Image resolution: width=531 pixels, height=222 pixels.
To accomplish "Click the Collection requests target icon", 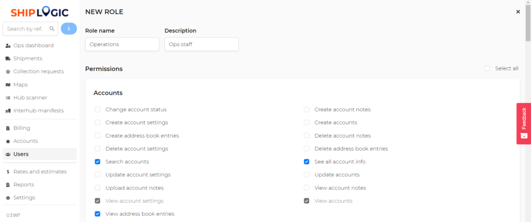I will click(8, 71).
